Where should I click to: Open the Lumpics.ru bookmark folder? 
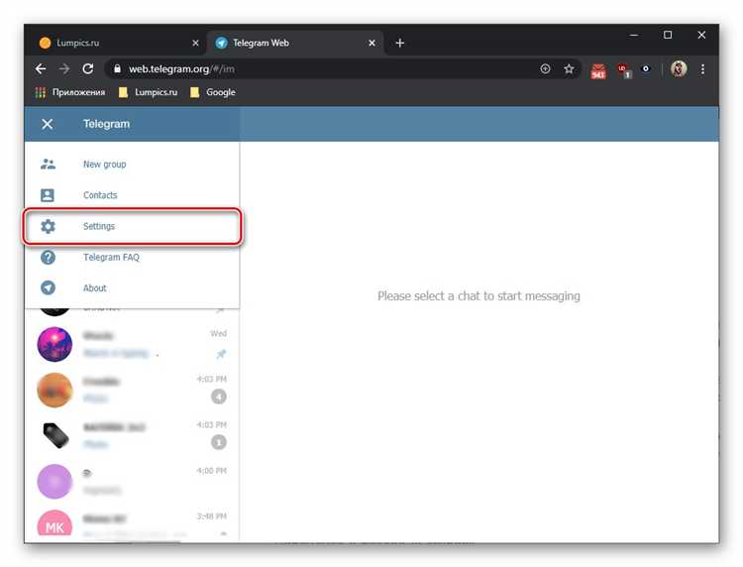(149, 92)
